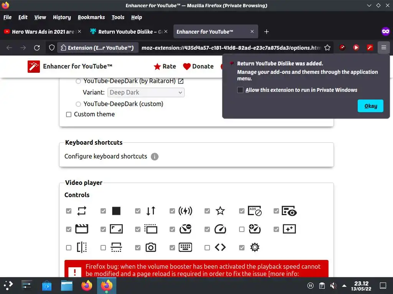This screenshot has height=294, width=393.
Task: Open the Bookmarks menu
Action: [x=91, y=17]
